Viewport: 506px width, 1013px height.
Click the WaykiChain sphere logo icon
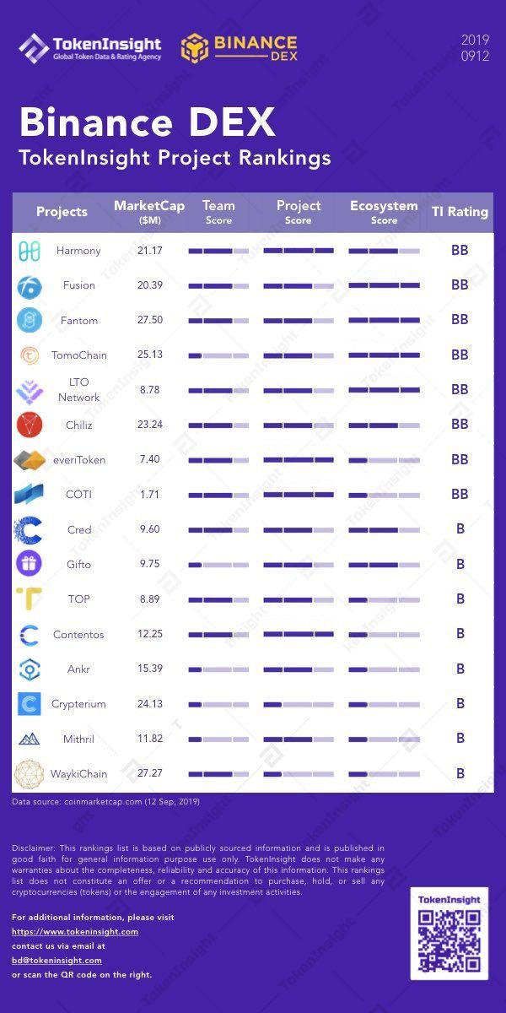30,773
